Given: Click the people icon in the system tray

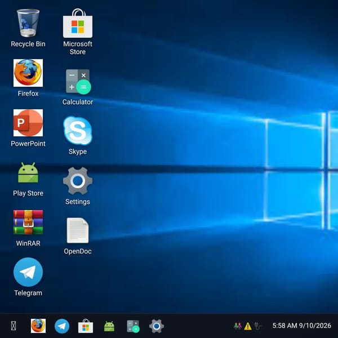Looking at the screenshot, I should [238, 326].
